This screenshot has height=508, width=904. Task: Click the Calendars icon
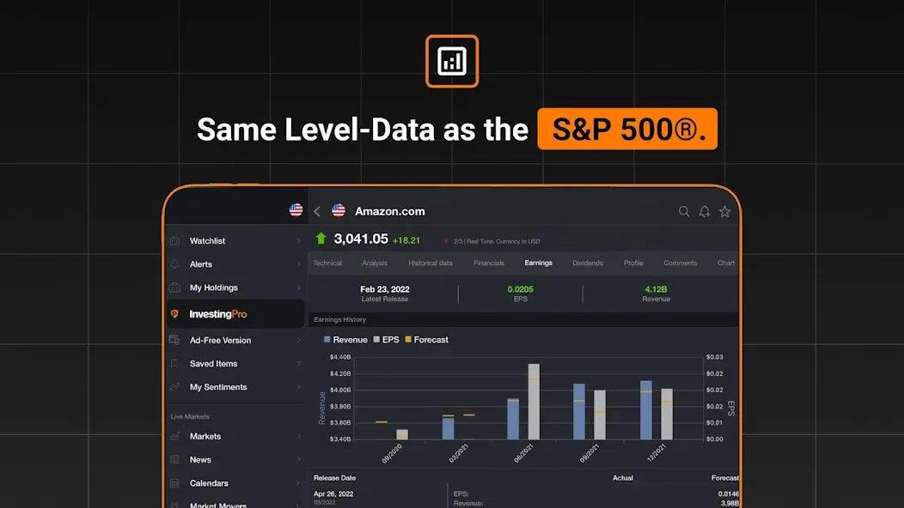coord(174,483)
